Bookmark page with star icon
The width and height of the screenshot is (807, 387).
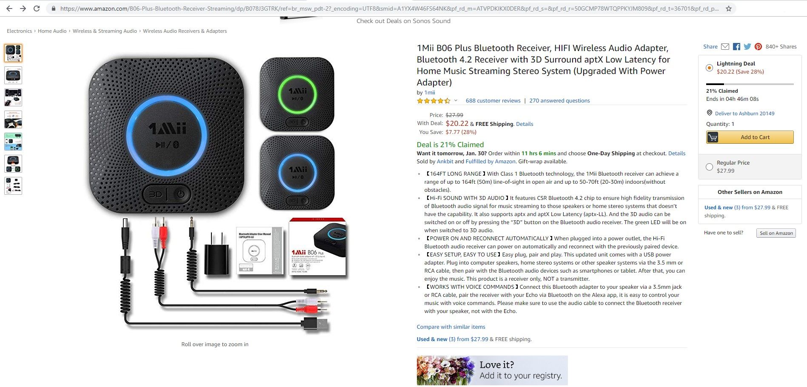click(729, 9)
